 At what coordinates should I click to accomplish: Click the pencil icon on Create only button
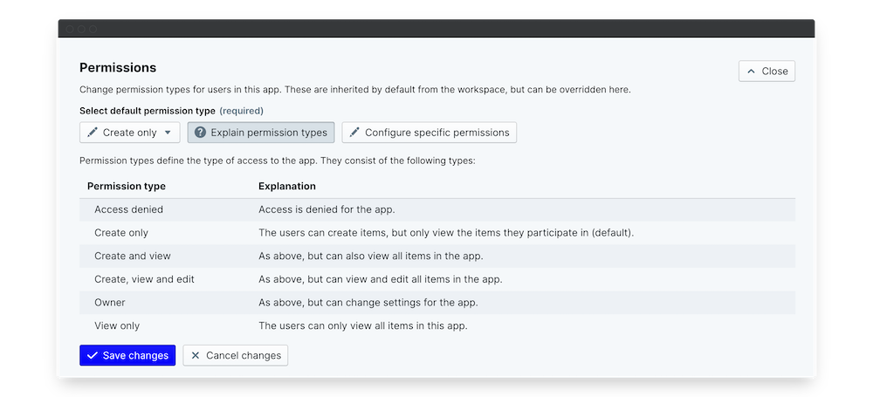(92, 133)
